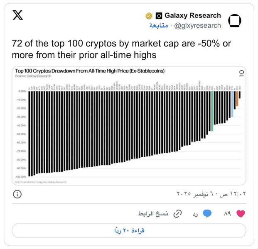Viewport: 258px width, 249px height.
Task: Click the copy link chain icon
Action: click(x=177, y=214)
